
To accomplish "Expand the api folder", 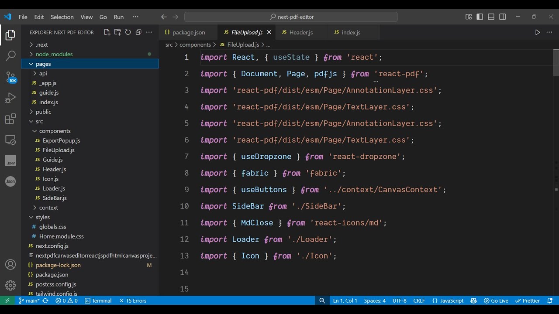I will (90, 73).
